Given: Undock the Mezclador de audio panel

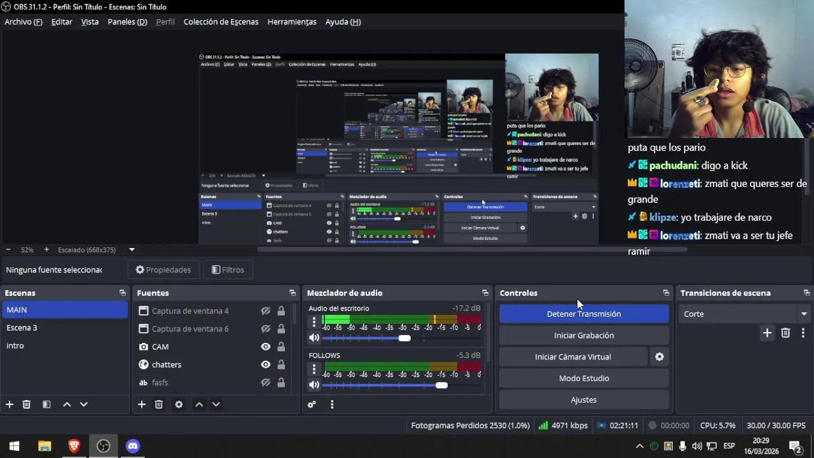Looking at the screenshot, I should coord(485,293).
